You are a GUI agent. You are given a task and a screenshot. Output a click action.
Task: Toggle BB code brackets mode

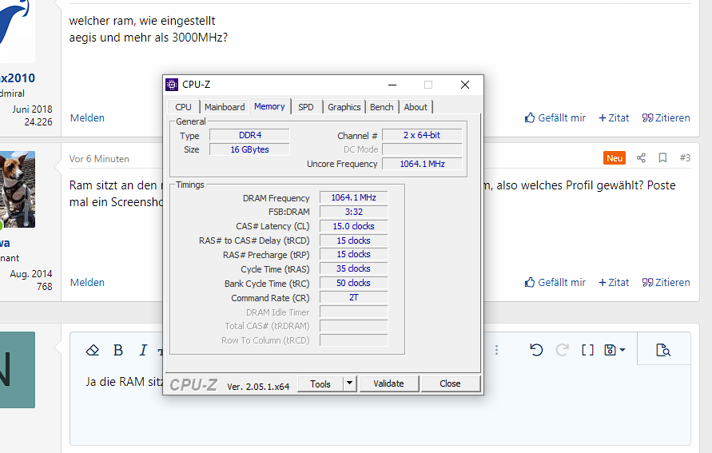587,350
